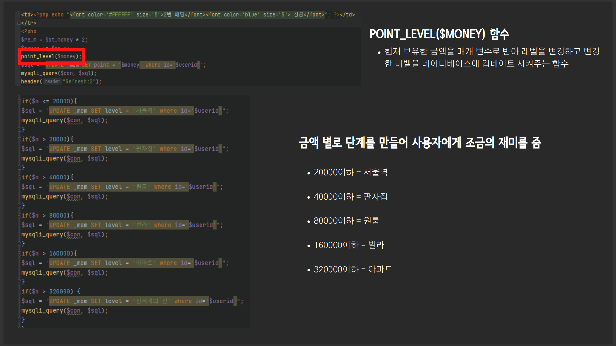
Task: Click the '"Refresh:2"' string in the header call
Action: (79, 82)
